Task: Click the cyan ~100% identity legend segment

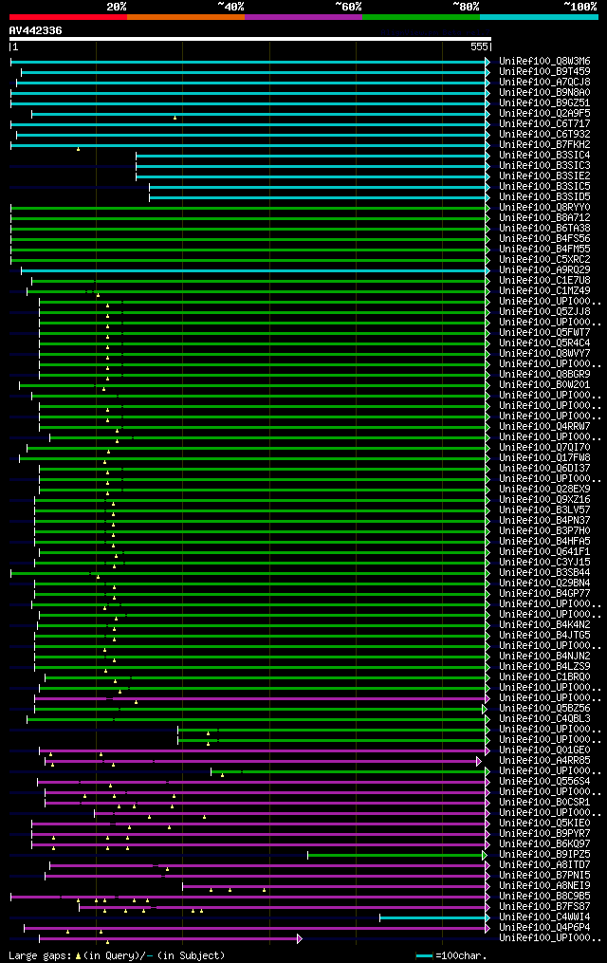Action: (x=540, y=17)
